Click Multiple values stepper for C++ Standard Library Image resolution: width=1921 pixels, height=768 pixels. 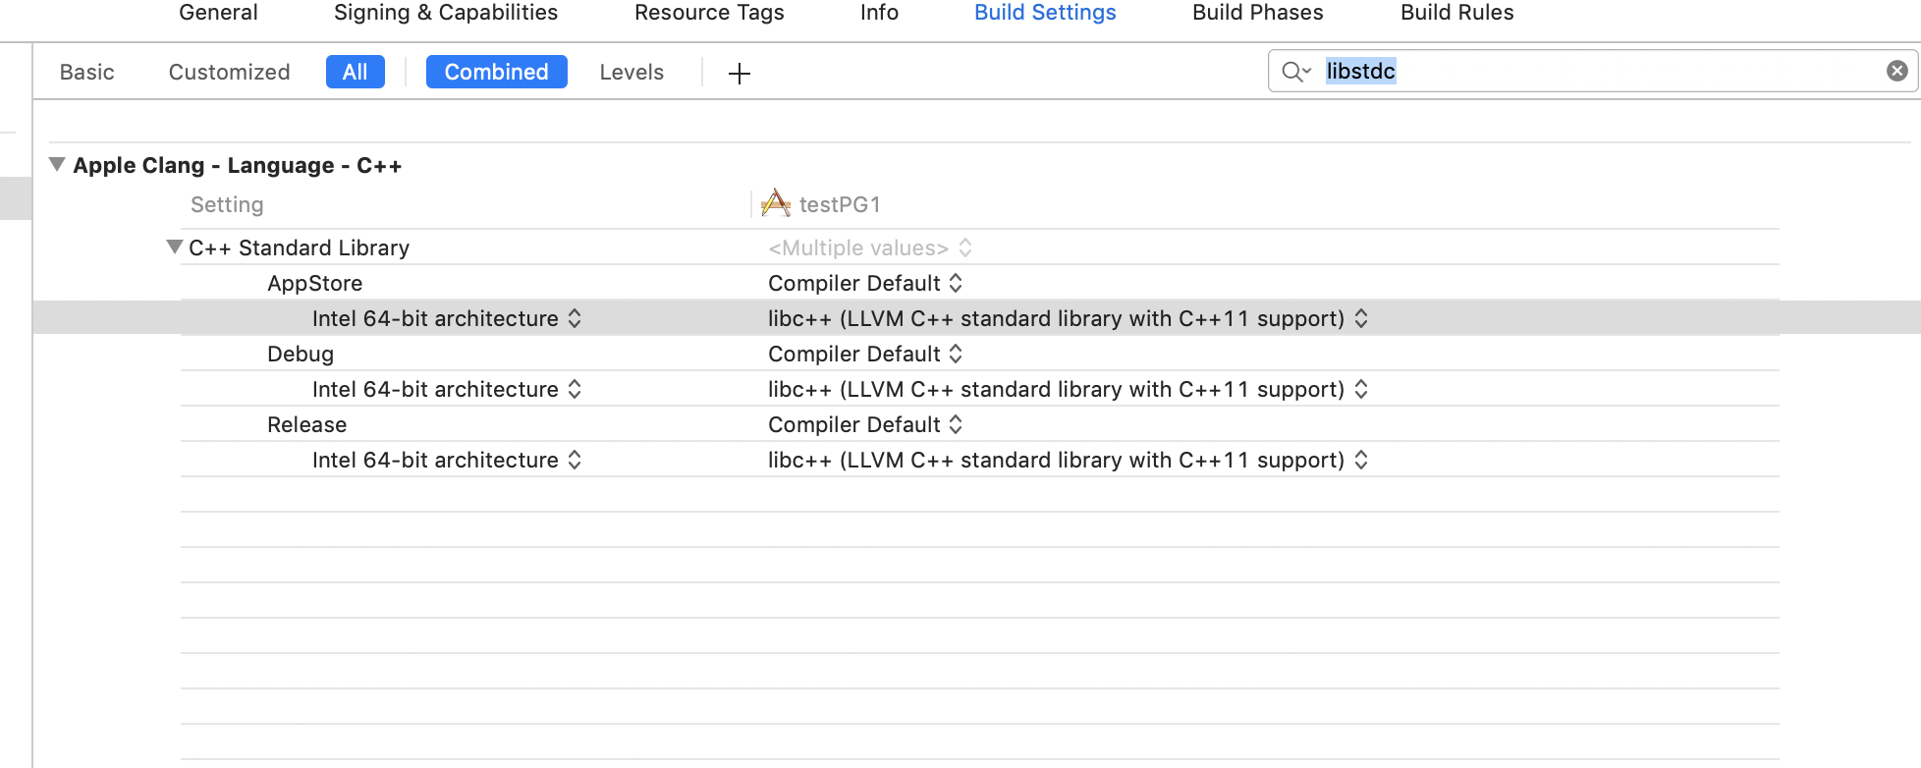966,247
